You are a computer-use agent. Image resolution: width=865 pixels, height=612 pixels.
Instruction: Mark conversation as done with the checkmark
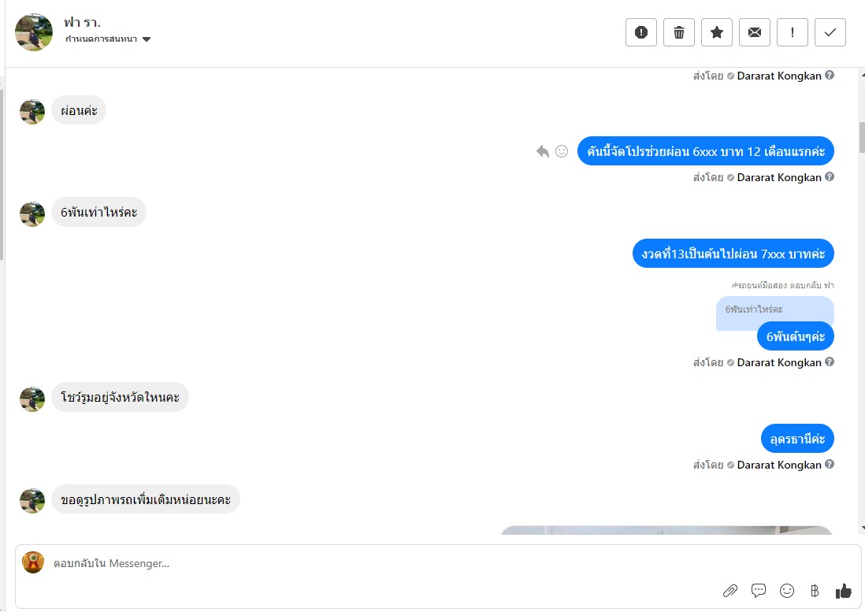click(x=830, y=32)
